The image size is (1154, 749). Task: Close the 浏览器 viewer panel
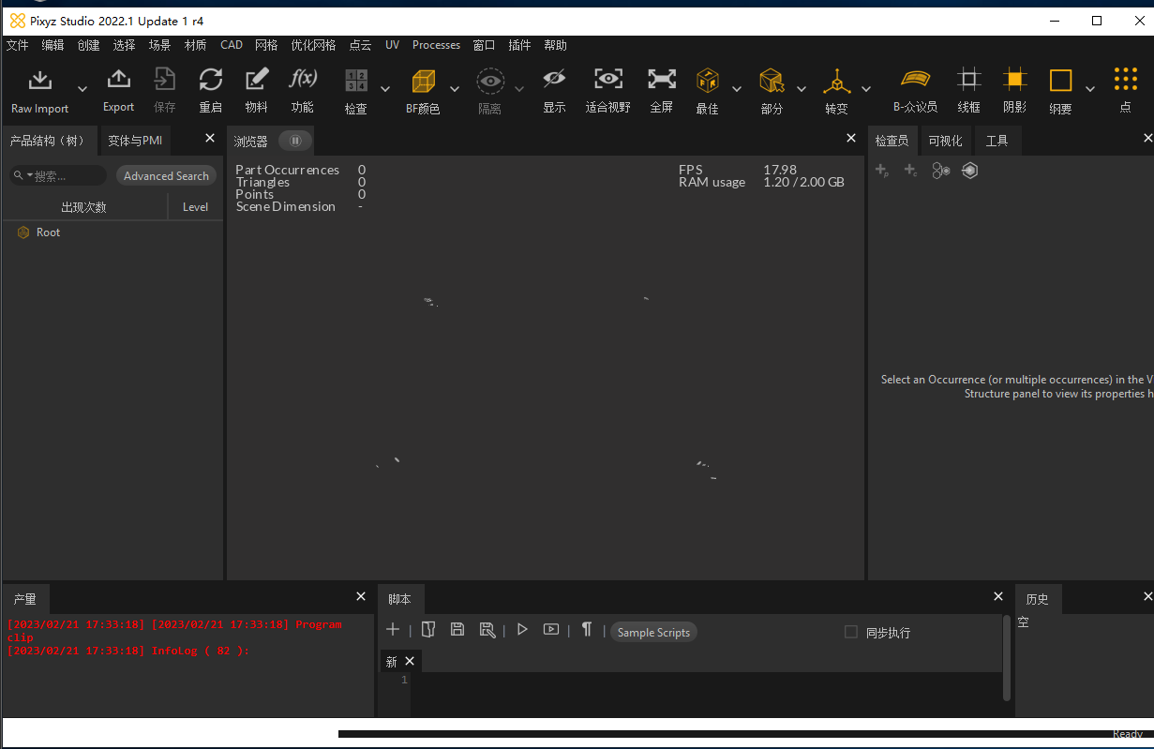click(x=851, y=138)
